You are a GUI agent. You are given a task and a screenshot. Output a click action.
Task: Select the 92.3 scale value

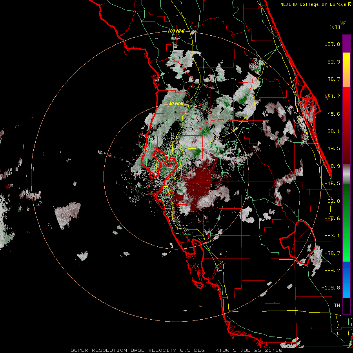pyautogui.click(x=334, y=62)
